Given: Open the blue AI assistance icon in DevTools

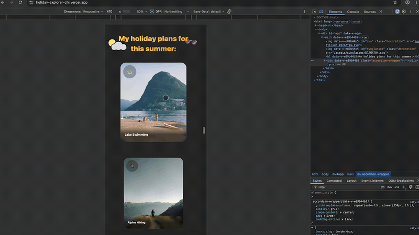Looking at the screenshot, I should click(397, 11).
